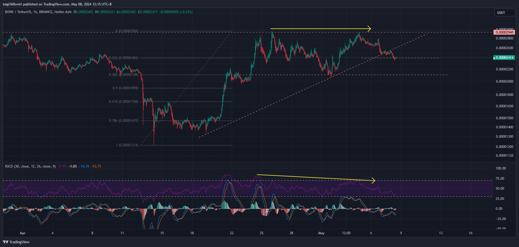Screen dimensions: 519x247
Task: Click the published-by header text
Action: [x=57, y=4]
